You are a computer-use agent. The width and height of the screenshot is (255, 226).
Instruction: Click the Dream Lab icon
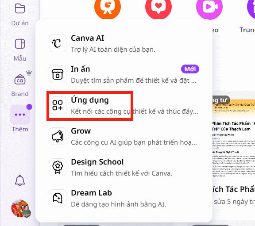[58, 198]
